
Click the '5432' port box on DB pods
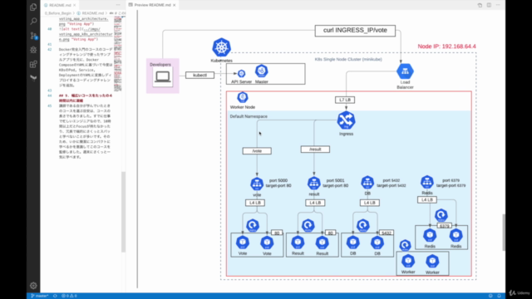[x=387, y=233]
